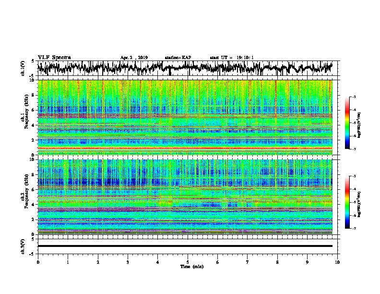This screenshot has height=294, width=380.
Task: Click the ch.2 spectrogram plot
Action: click(185, 197)
